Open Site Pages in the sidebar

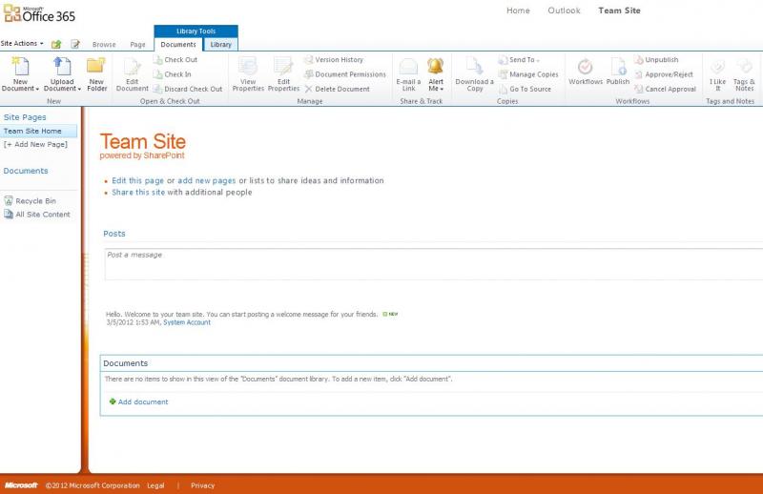pos(25,117)
